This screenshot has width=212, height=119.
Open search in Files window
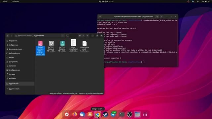(68, 36)
